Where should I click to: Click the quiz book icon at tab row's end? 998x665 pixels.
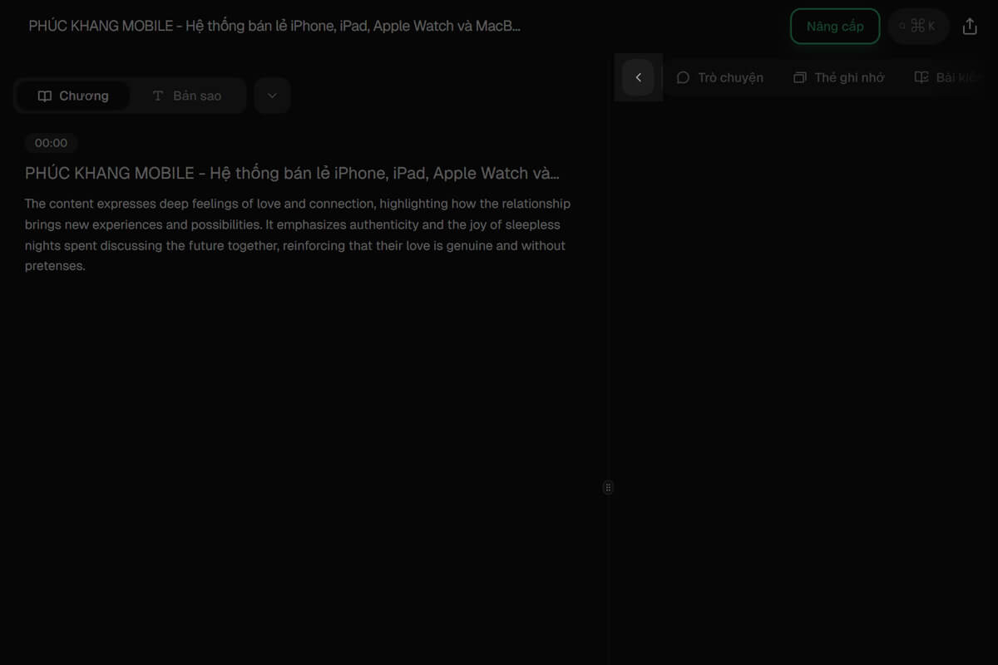pos(921,77)
